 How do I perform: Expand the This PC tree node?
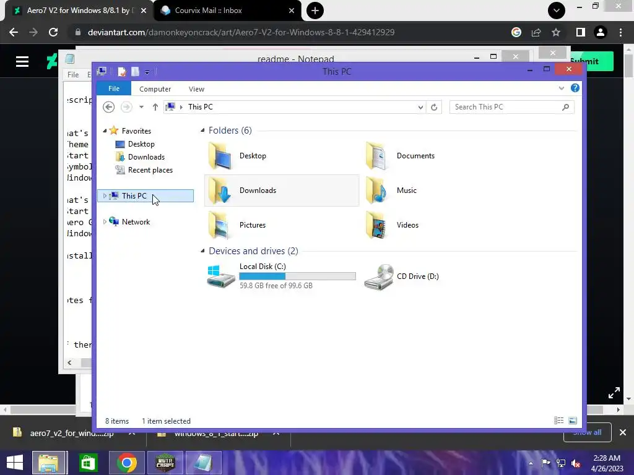(105, 196)
